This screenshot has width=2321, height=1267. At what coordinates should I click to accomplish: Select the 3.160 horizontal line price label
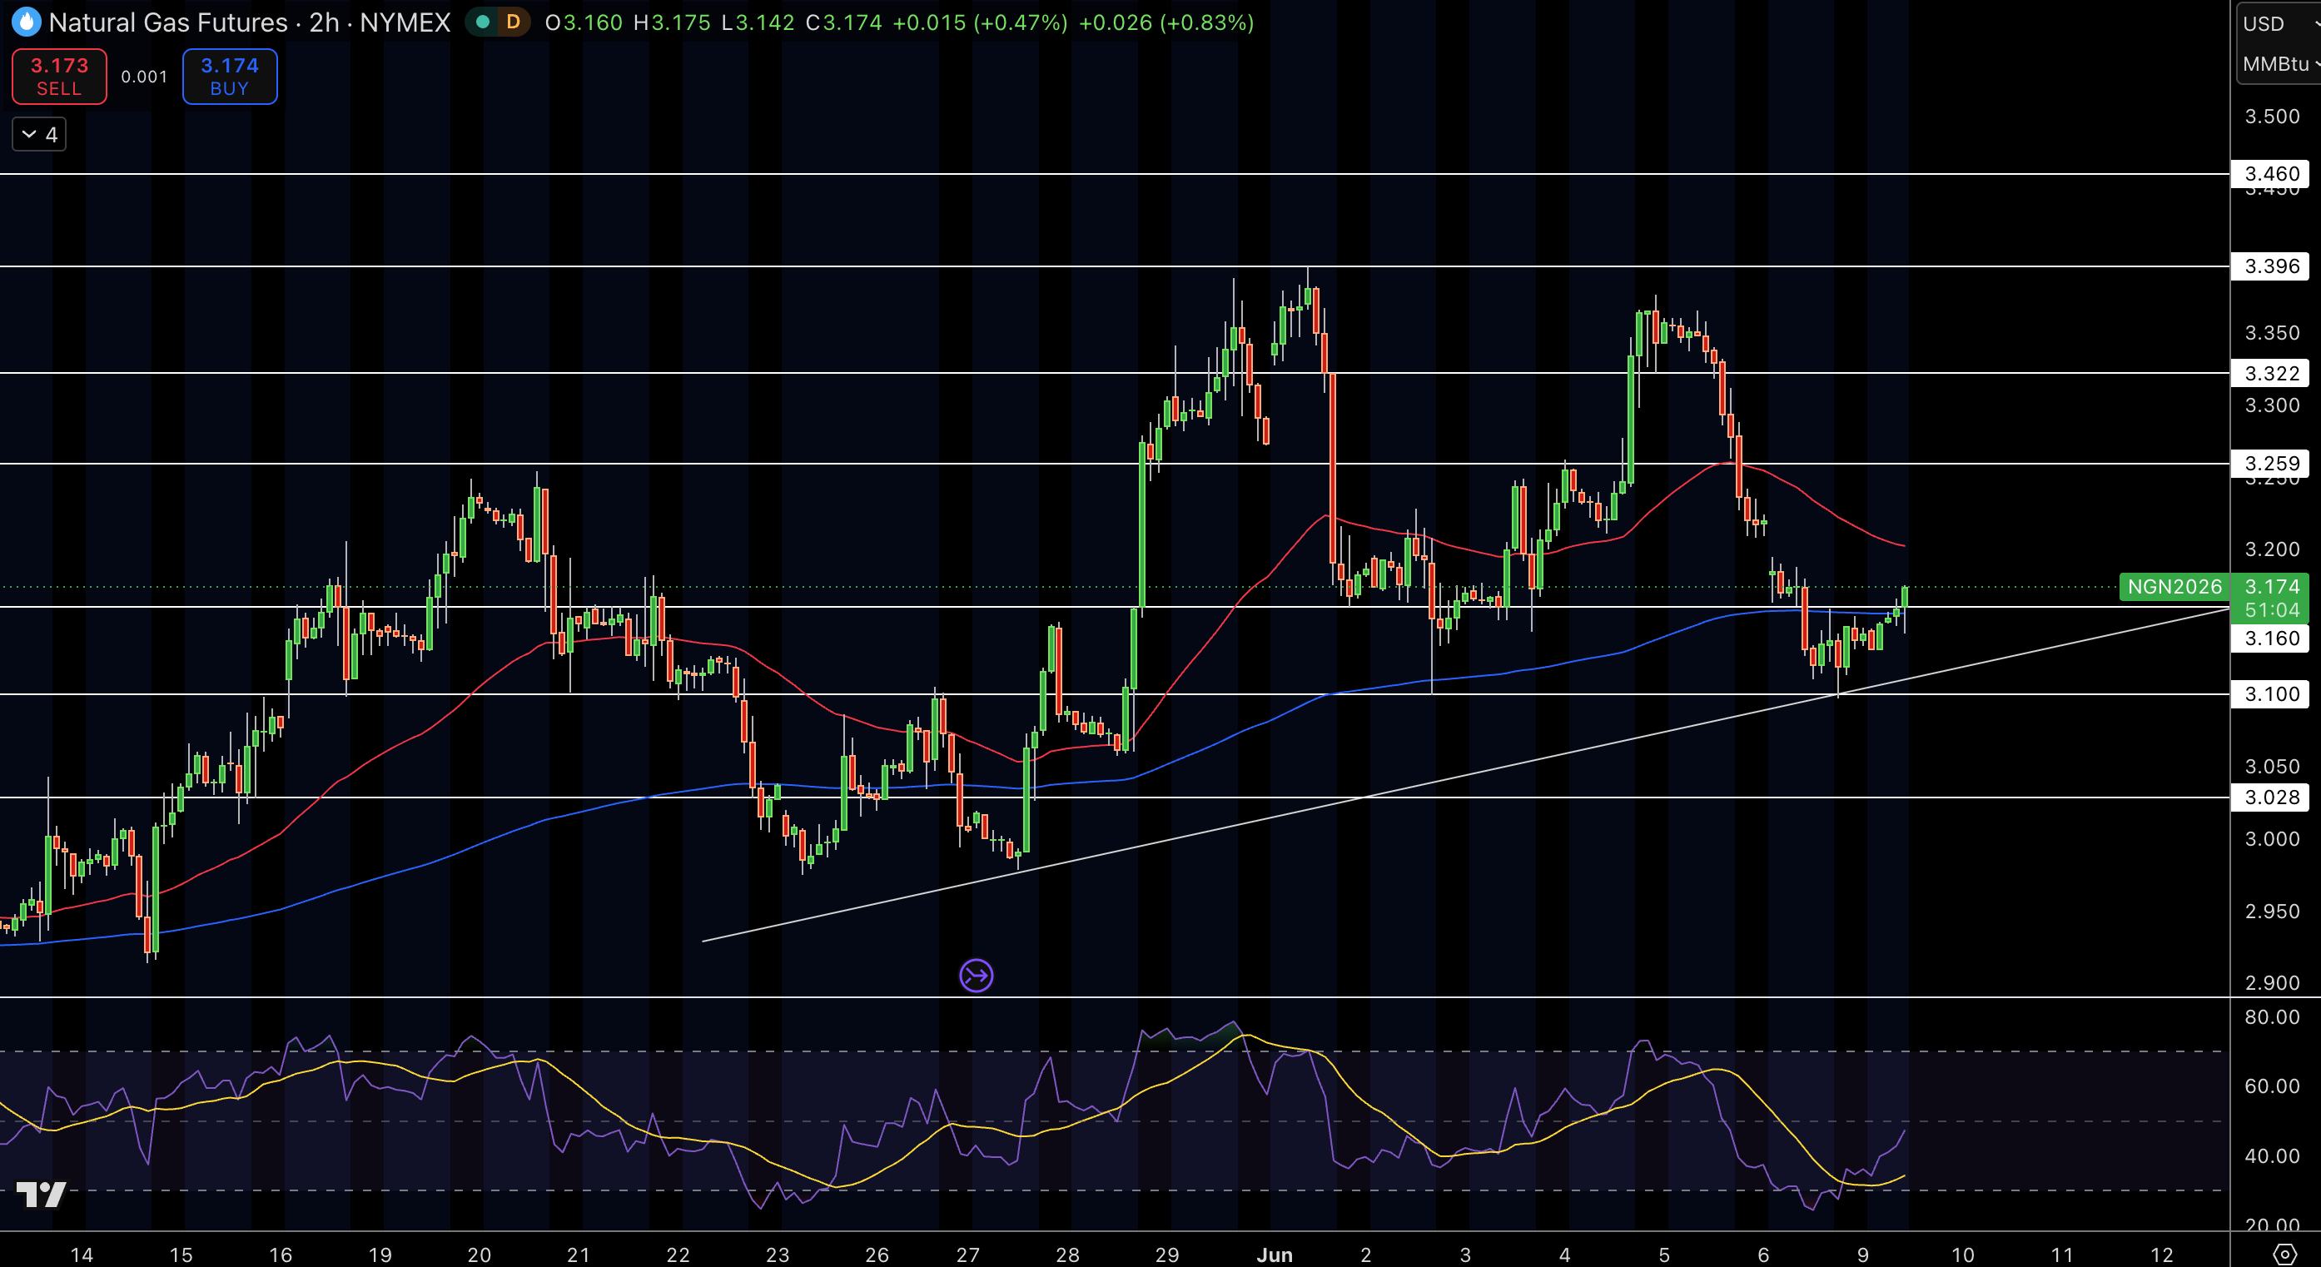(2271, 638)
